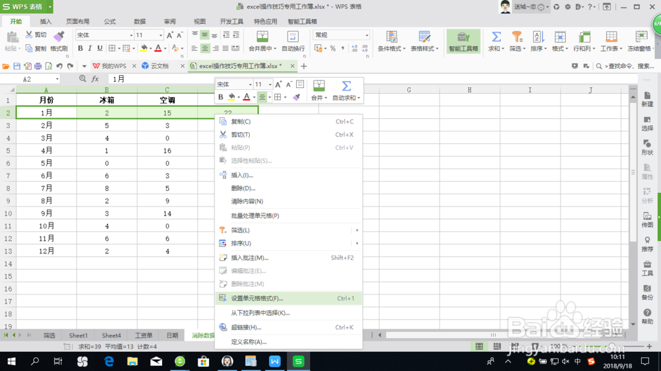The image size is (661, 371).
Task: Open Microsoft Edge from the taskbar
Action: [109, 361]
